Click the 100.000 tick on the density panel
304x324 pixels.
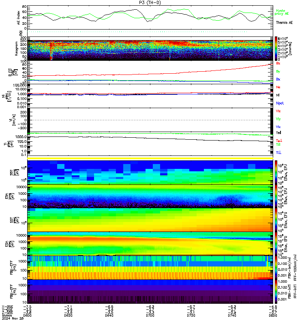(19, 85)
